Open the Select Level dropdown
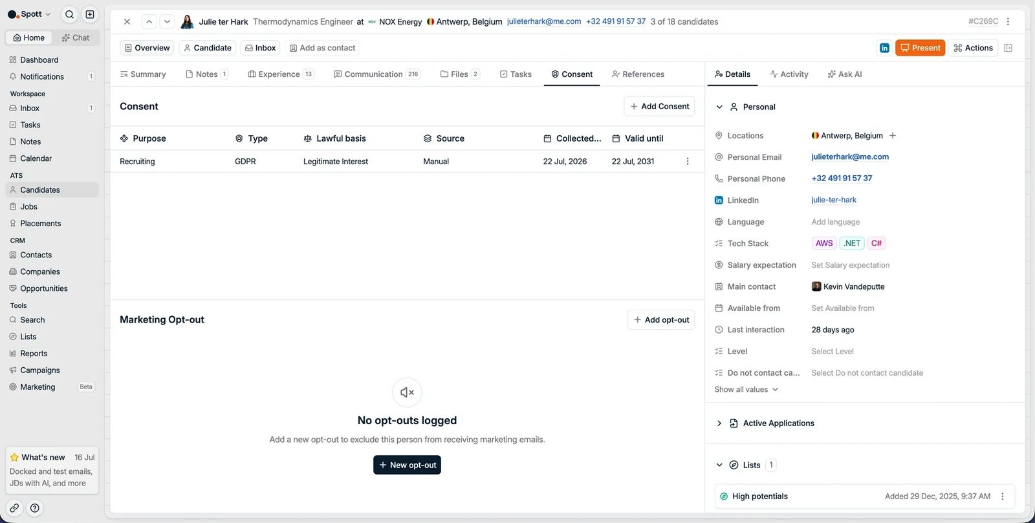This screenshot has height=523, width=1035. coord(833,352)
